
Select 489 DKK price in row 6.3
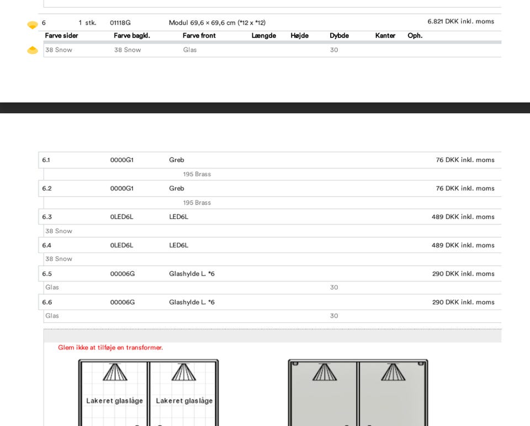click(463, 217)
